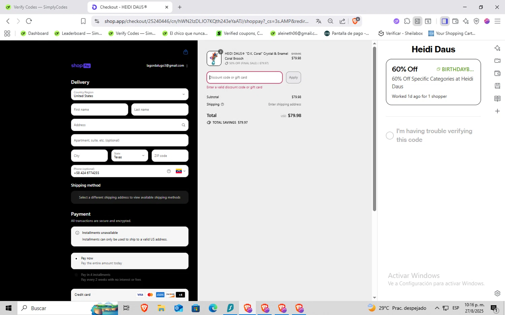Image resolution: width=505 pixels, height=315 pixels.
Task: Expand the Country/Region dropdown
Action: click(x=130, y=94)
